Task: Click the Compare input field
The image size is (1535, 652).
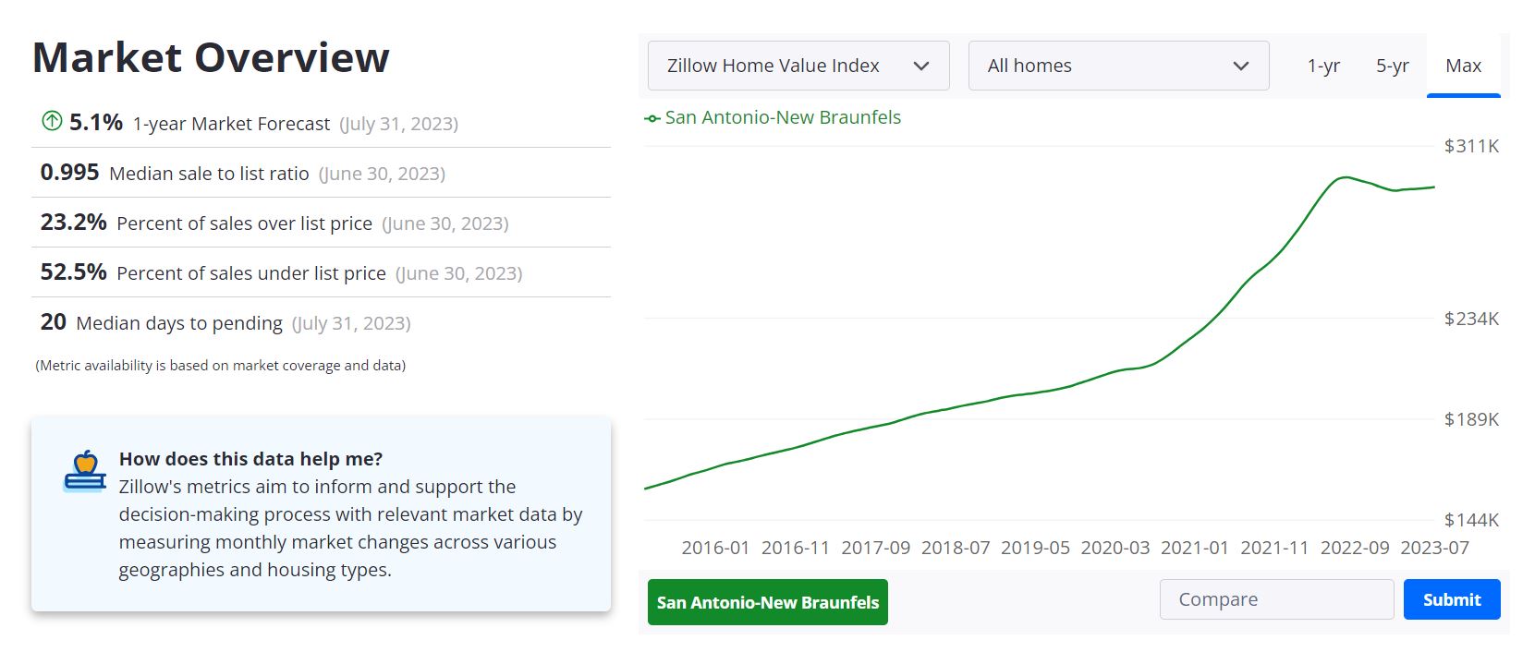Action: point(1276,598)
